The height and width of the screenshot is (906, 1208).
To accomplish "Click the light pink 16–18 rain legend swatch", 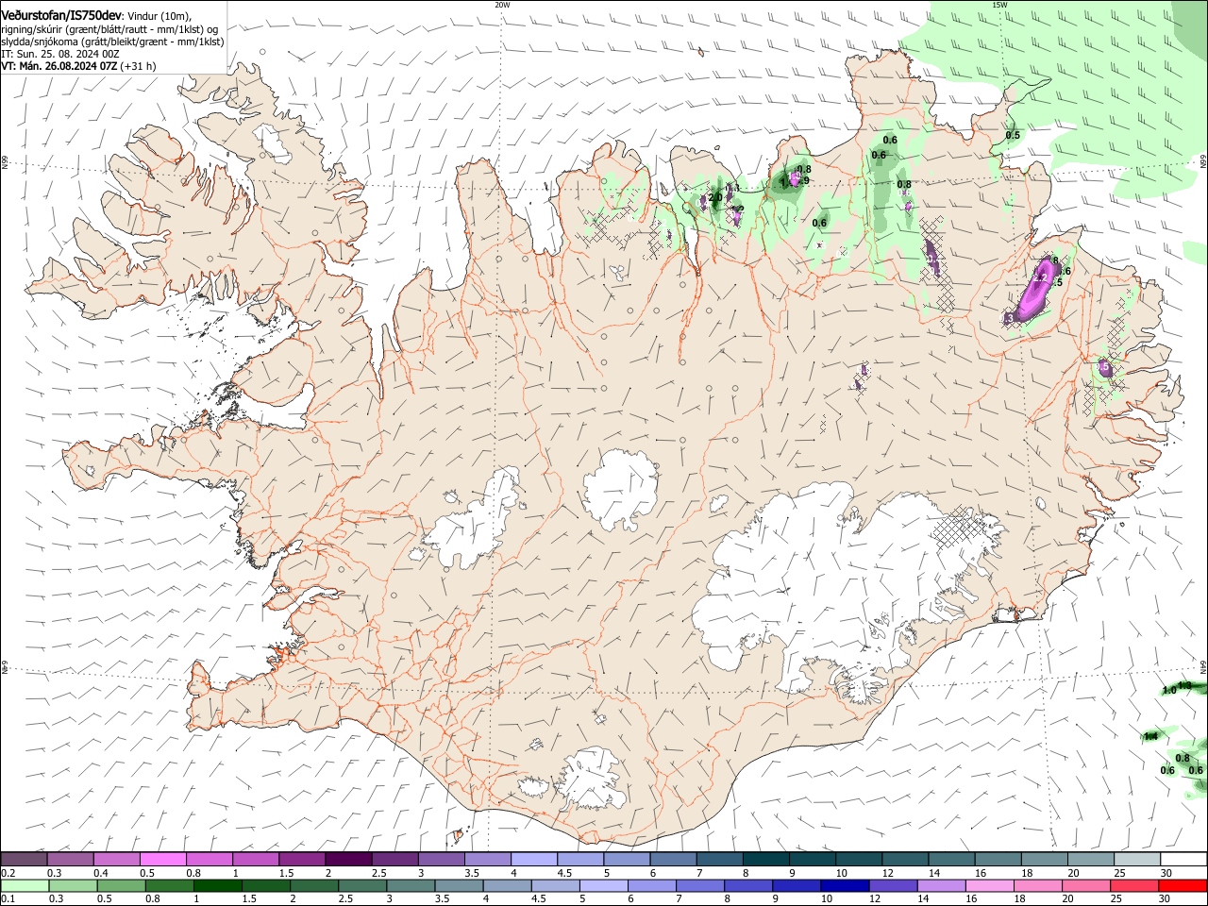I will point(990,886).
